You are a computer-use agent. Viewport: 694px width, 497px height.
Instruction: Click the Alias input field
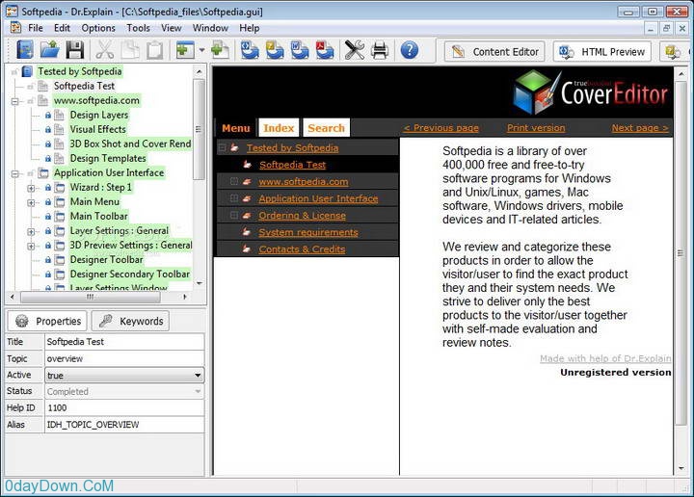124,425
